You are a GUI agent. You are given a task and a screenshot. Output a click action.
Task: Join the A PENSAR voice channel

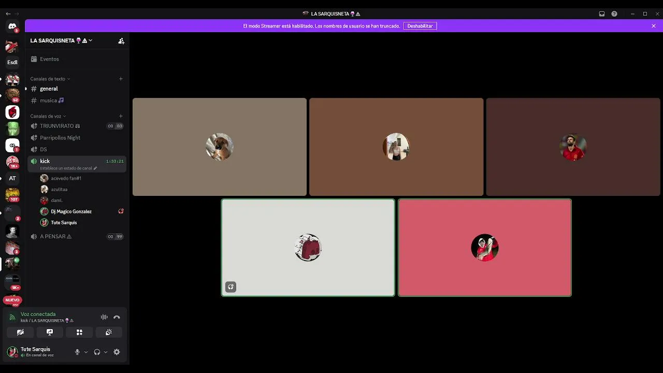(77, 236)
